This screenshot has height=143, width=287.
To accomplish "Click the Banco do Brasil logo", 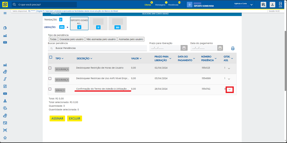I will point(5,4).
